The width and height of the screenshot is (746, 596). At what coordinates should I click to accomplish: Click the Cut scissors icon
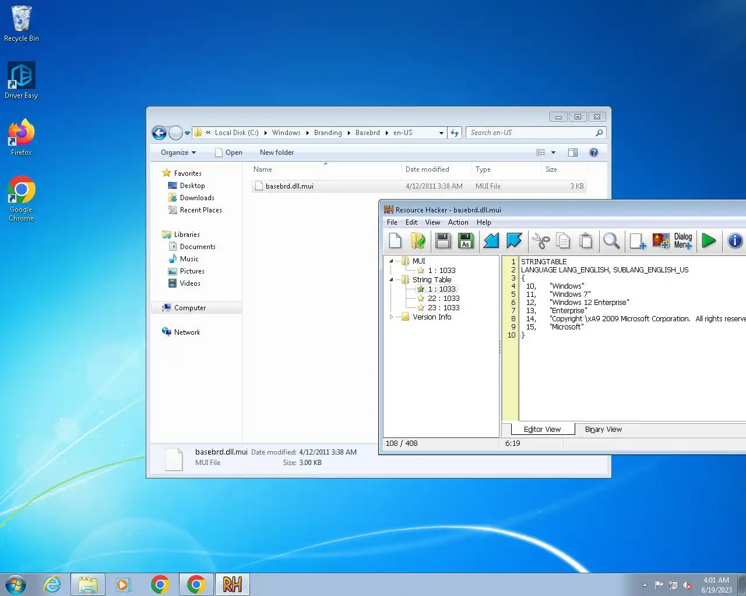click(x=541, y=240)
